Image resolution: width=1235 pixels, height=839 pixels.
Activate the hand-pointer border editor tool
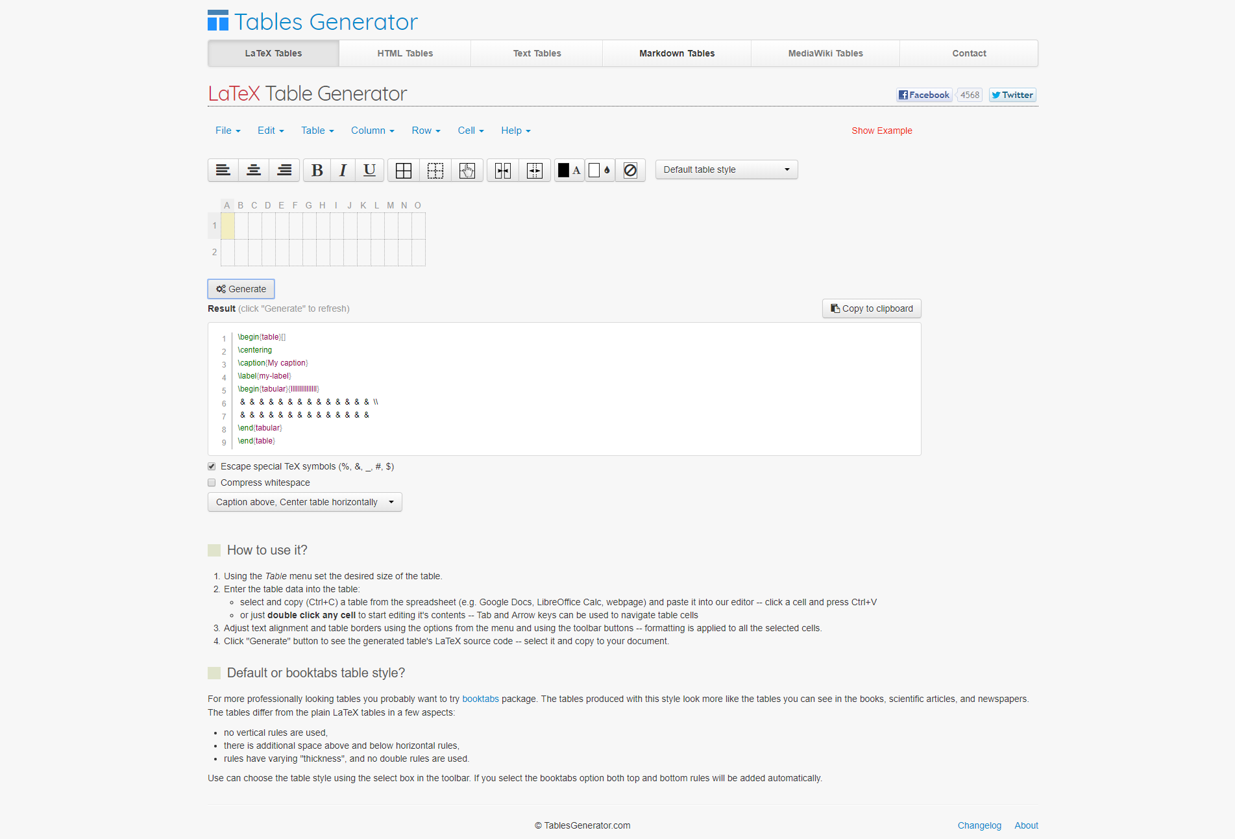467,170
